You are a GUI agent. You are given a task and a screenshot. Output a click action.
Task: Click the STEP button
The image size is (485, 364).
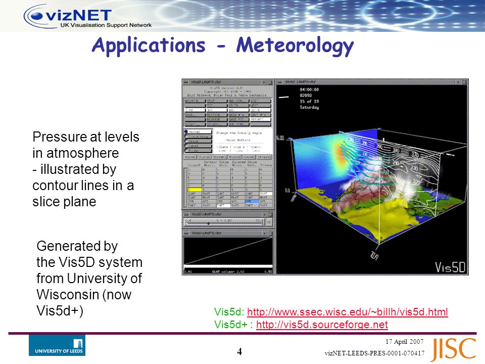[217, 101]
